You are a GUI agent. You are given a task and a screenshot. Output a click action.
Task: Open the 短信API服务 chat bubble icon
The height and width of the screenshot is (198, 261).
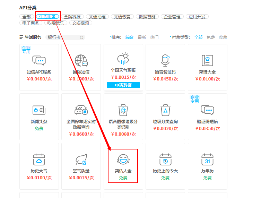[x=39, y=60]
